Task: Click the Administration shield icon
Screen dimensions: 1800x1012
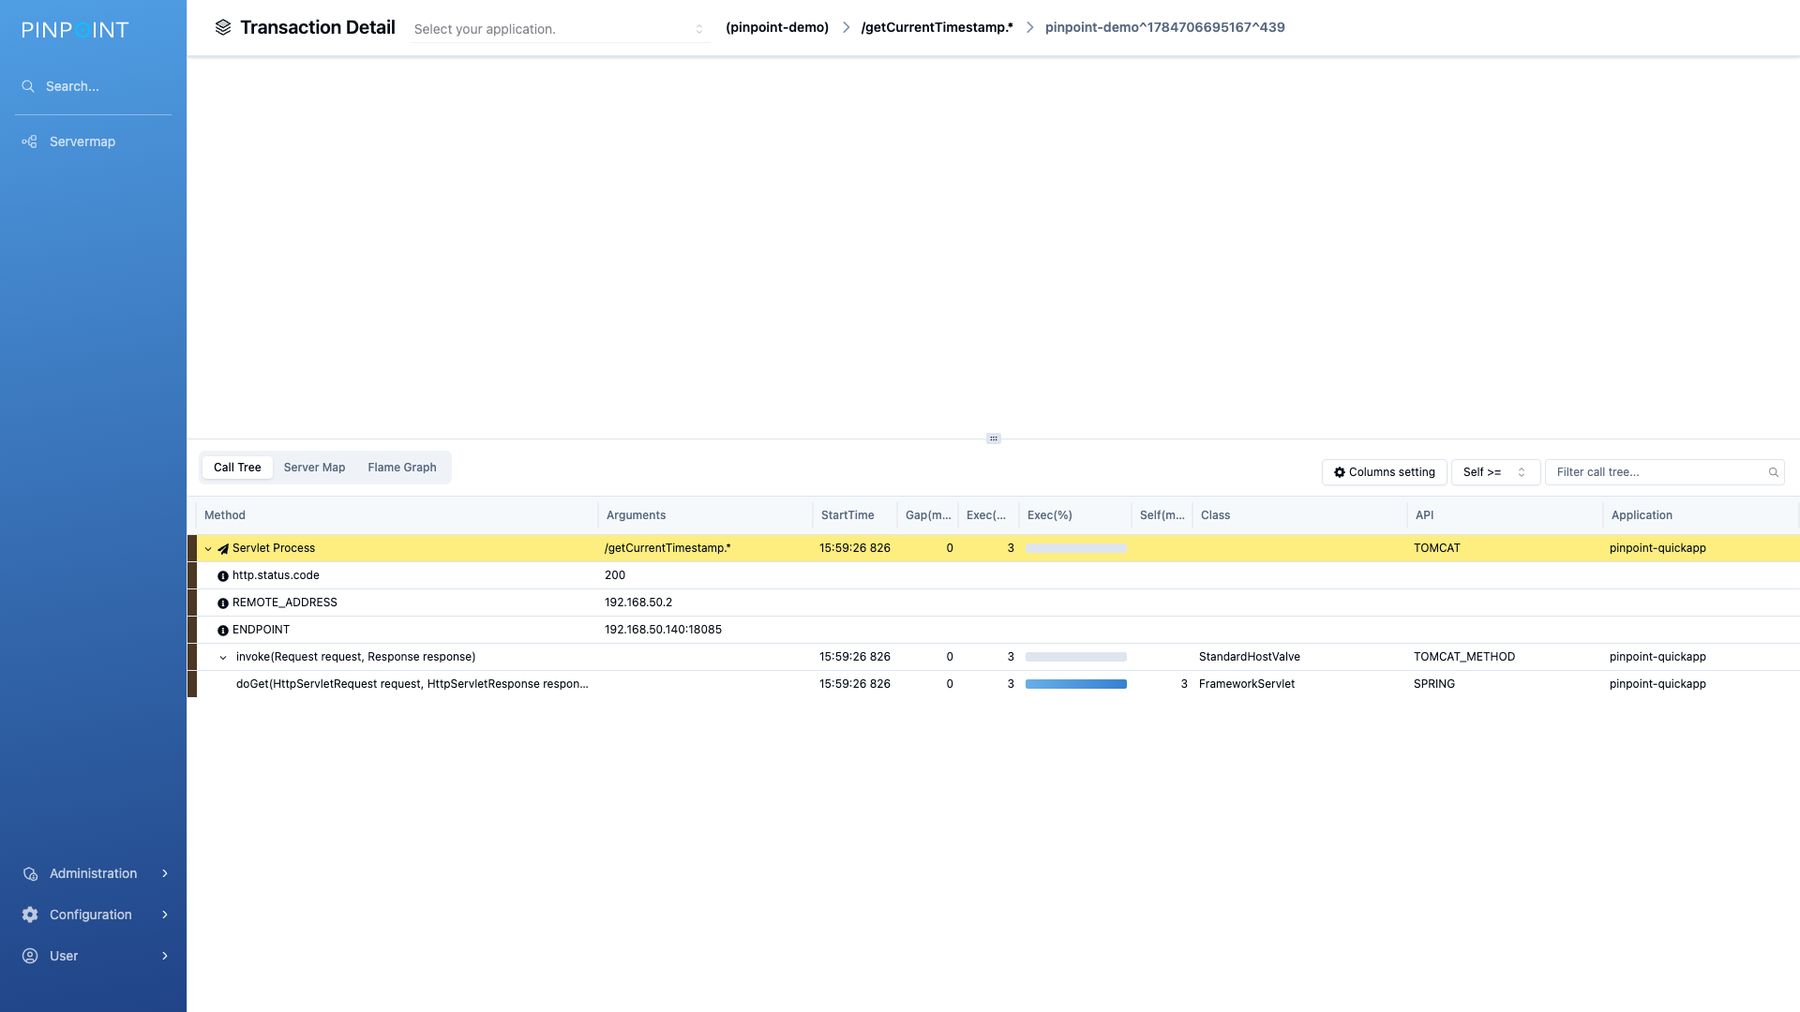Action: (30, 873)
